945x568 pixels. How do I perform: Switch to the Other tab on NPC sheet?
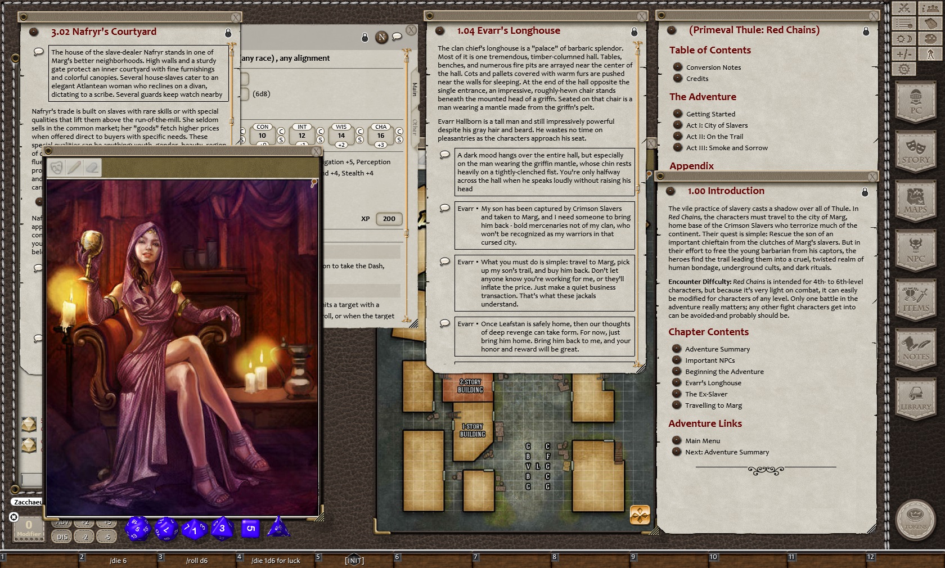pyautogui.click(x=415, y=127)
